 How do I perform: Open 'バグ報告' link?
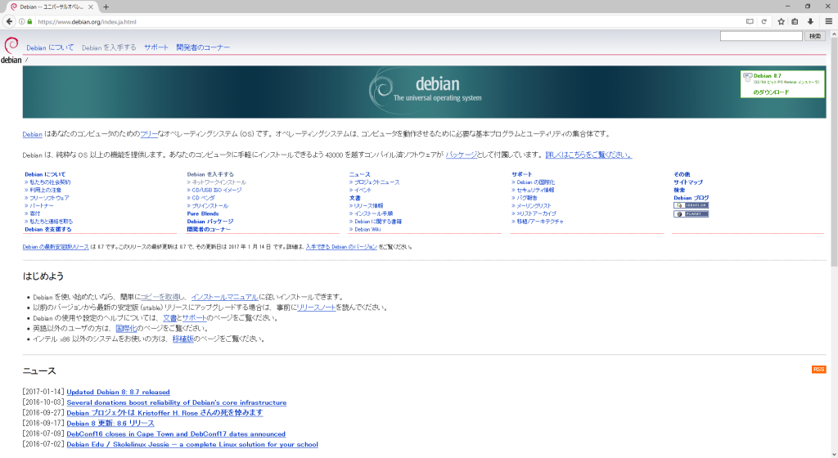[527, 197]
